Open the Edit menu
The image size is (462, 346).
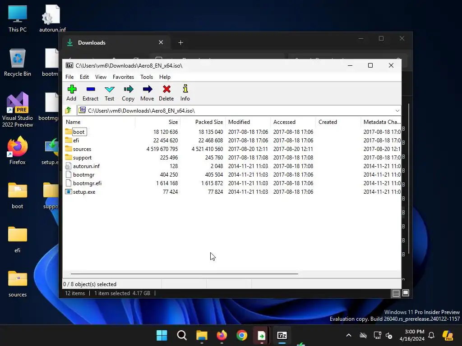pos(84,77)
